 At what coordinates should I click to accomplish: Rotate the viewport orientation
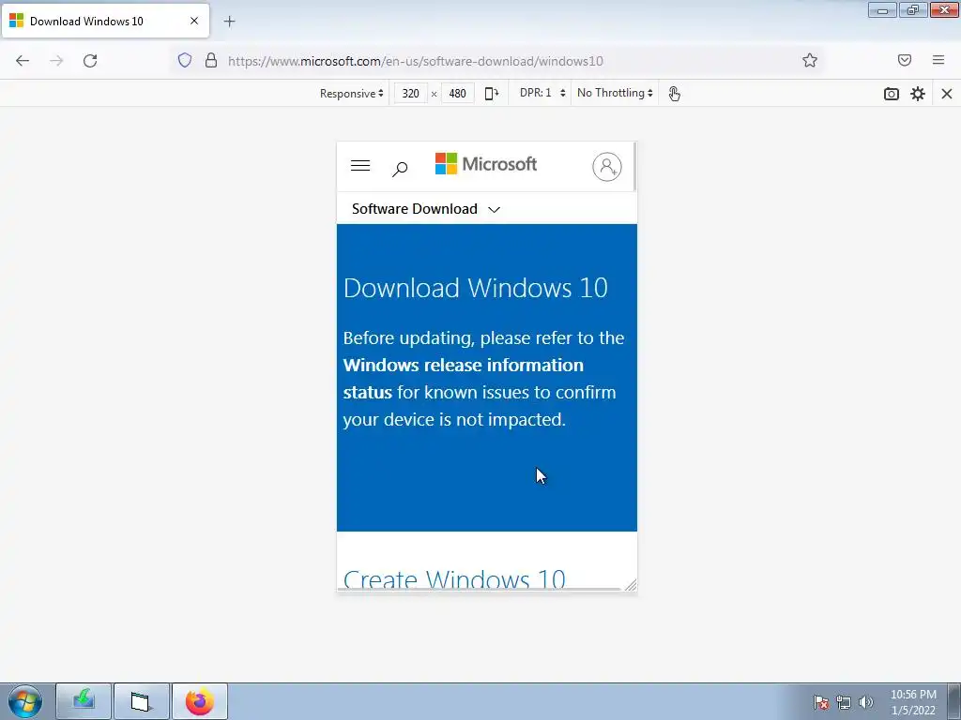point(492,93)
